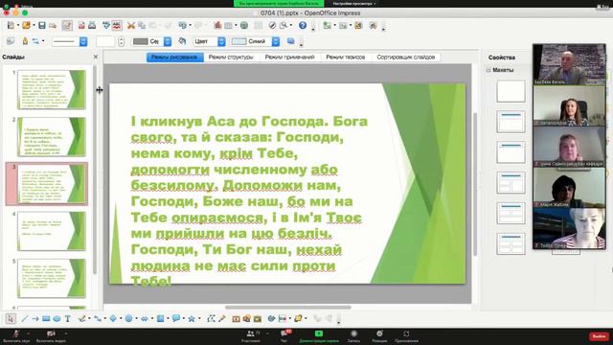Click the Navigator compass icon
The width and height of the screenshot is (613, 345).
tap(272, 26)
